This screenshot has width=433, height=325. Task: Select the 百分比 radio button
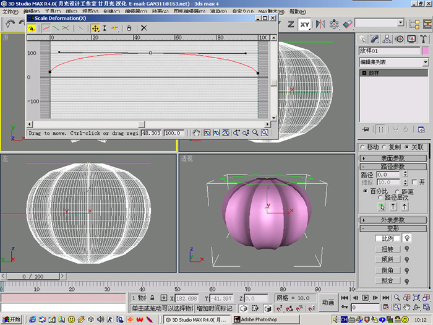point(366,191)
